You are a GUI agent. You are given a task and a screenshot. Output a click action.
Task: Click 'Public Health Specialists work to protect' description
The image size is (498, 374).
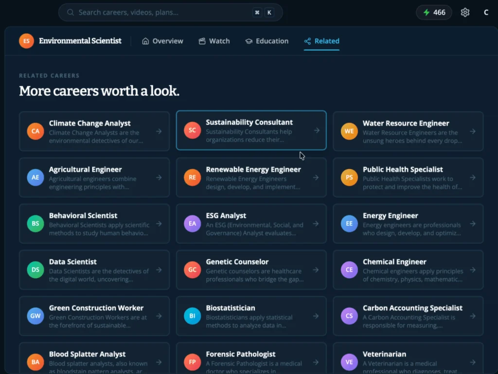click(x=412, y=183)
